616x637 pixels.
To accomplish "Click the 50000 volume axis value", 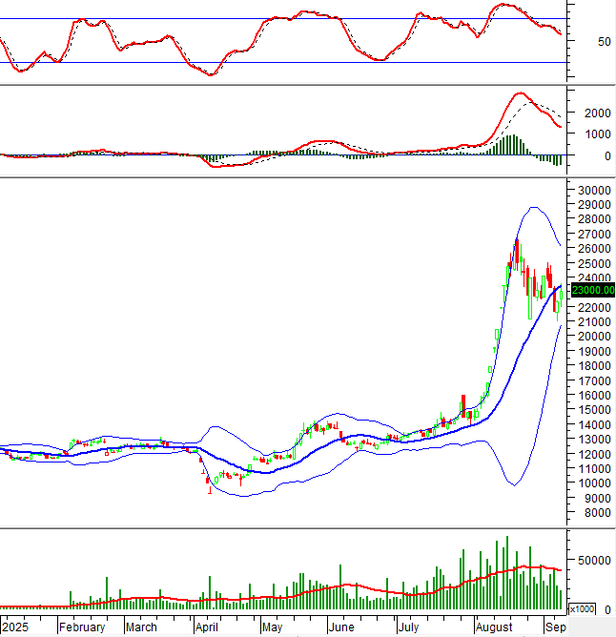I will click(594, 560).
